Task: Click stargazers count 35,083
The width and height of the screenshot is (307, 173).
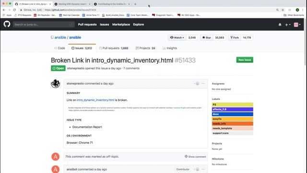Action: pos(220,37)
